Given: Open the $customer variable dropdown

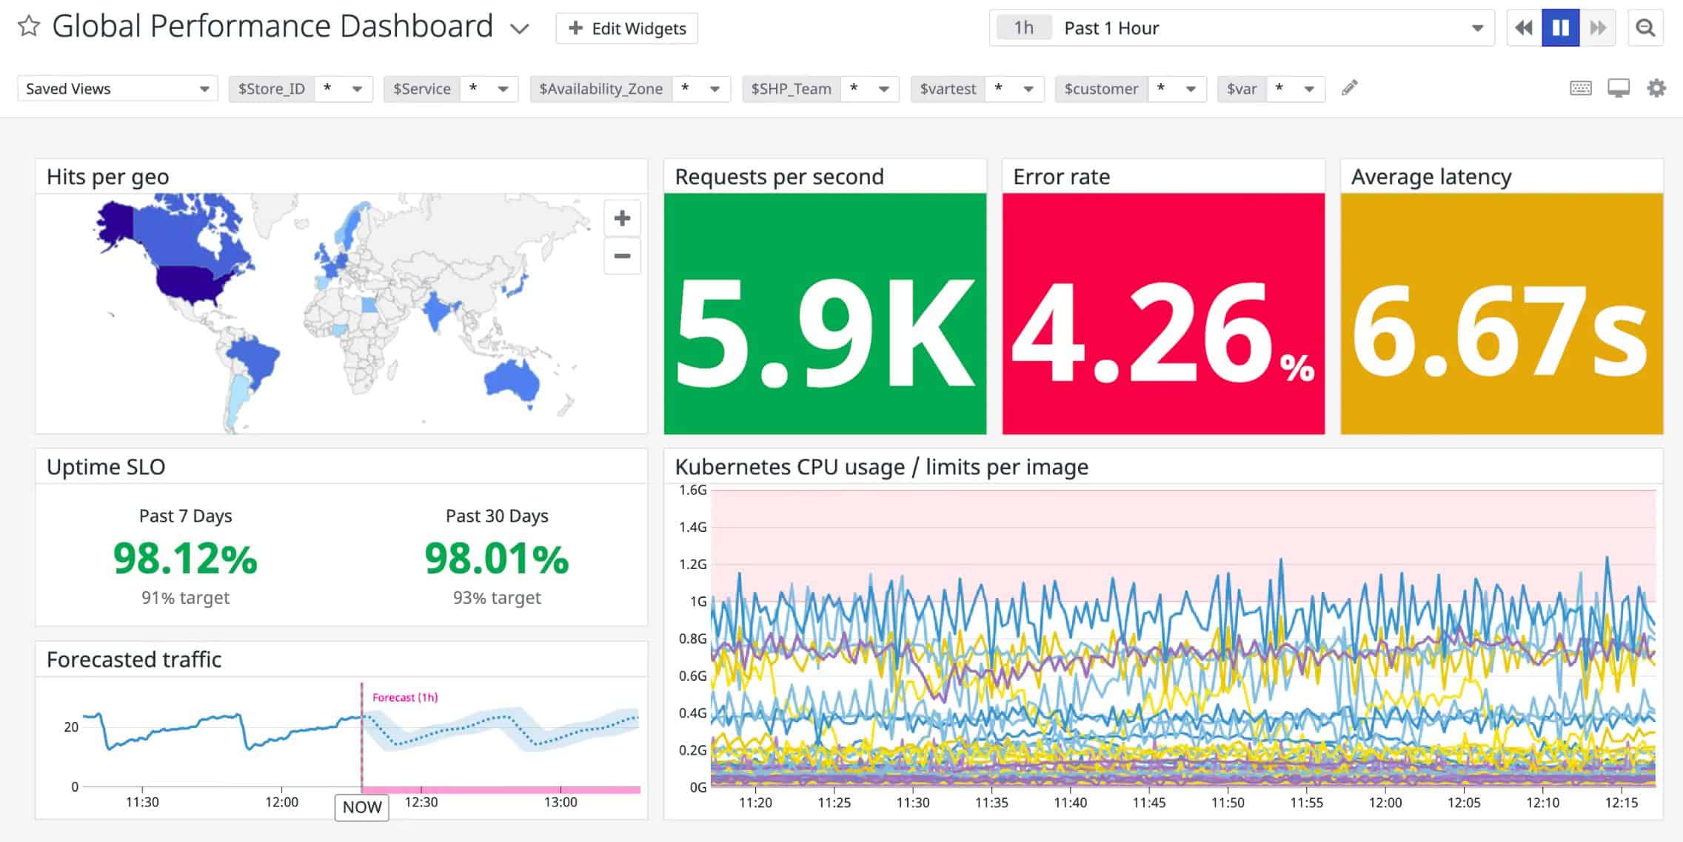Looking at the screenshot, I should point(1191,88).
